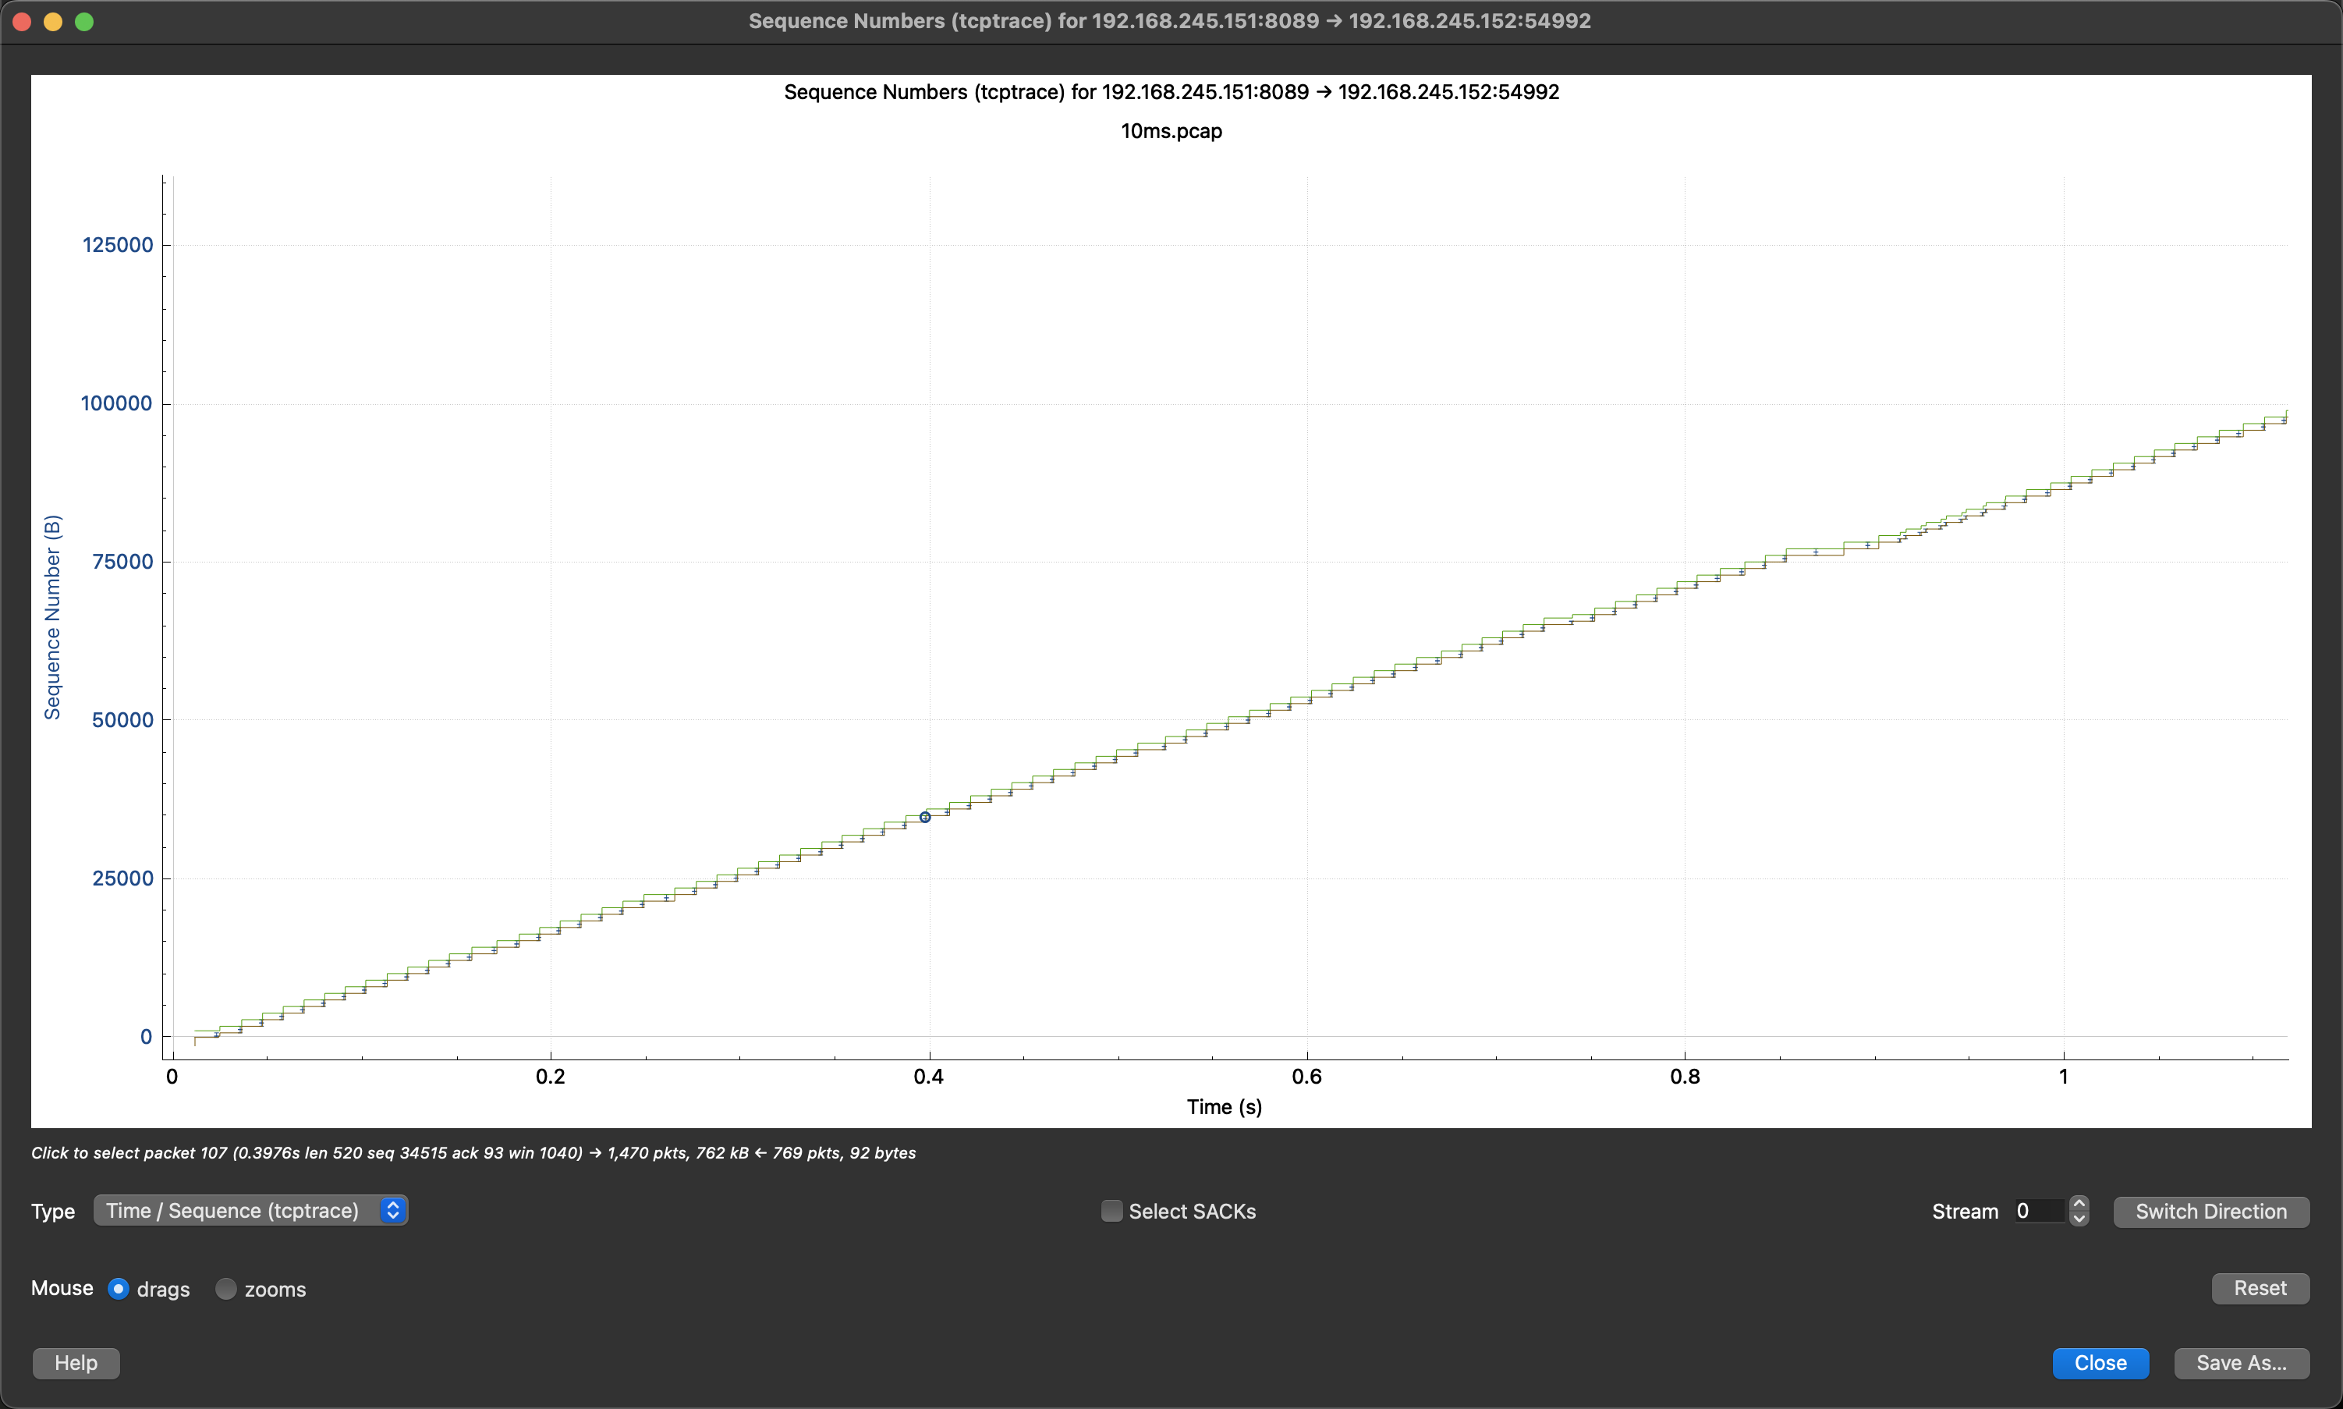Select Time / Sequence (tcptrace) combo box
The height and width of the screenshot is (1409, 2343).
[x=237, y=1211]
